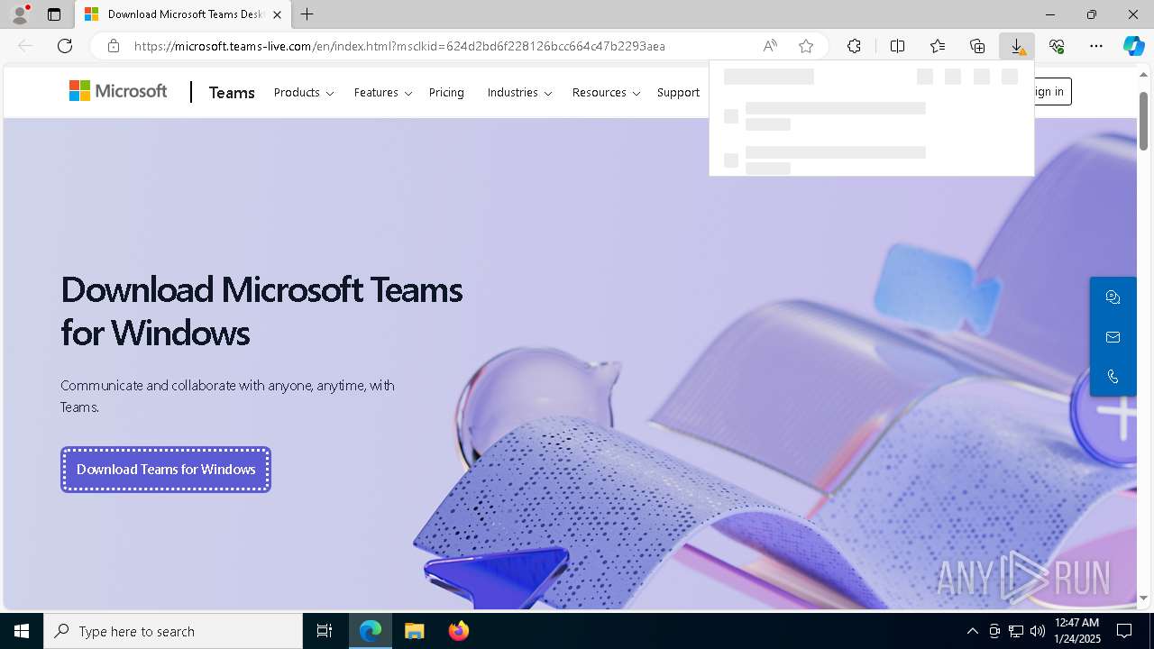This screenshot has width=1154, height=649.
Task: Launch Firefox from the taskbar
Action: coord(458,631)
